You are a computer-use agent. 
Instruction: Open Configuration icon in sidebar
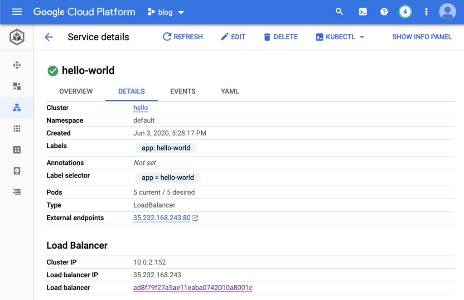(17, 150)
